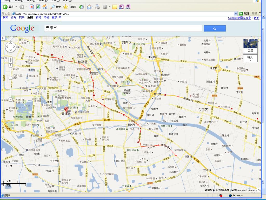This screenshot has width=266, height=200.
Task: Refresh the page with green arrows icon
Action: point(38,7)
